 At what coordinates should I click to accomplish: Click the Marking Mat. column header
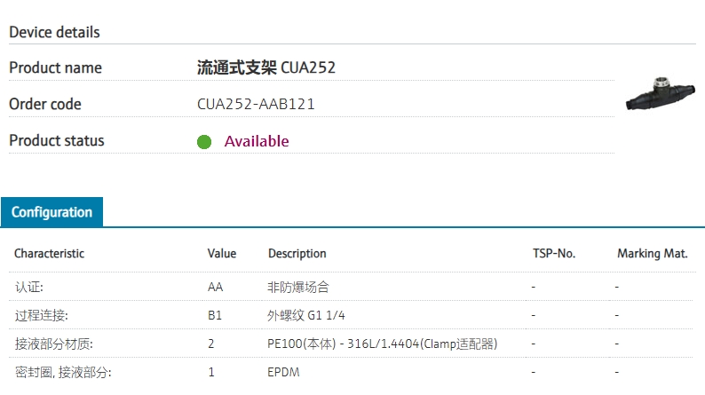(x=653, y=253)
